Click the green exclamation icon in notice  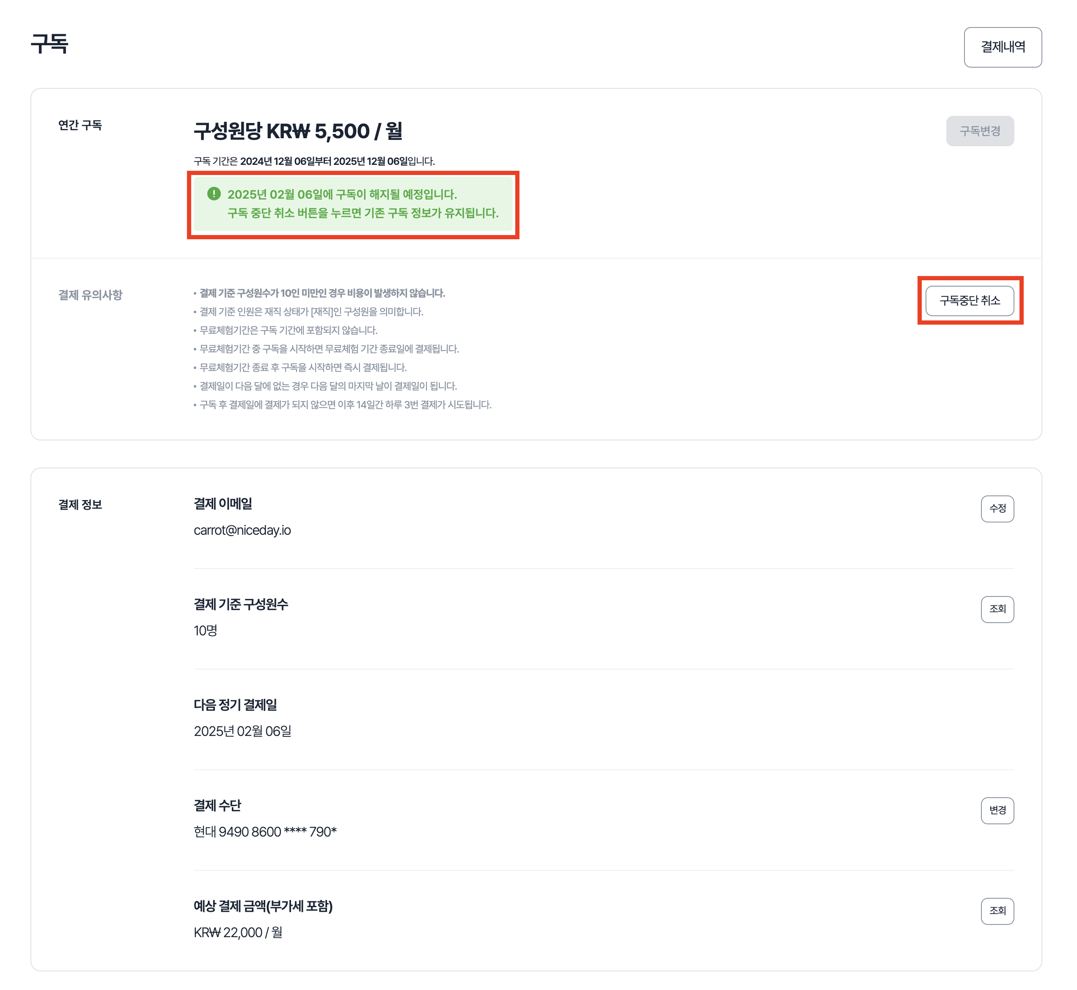click(214, 194)
